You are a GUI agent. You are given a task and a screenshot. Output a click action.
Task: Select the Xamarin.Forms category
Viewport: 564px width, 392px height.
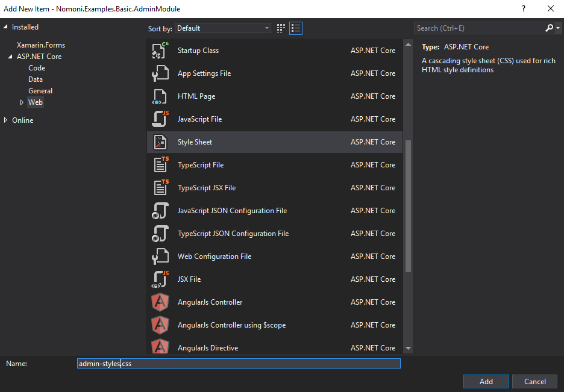[41, 45]
